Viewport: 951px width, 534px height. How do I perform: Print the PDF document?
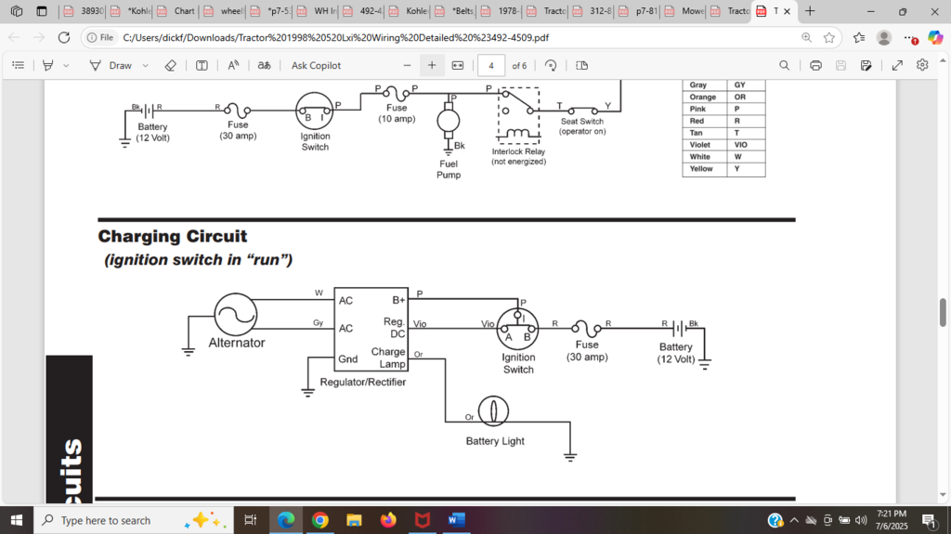tap(815, 65)
